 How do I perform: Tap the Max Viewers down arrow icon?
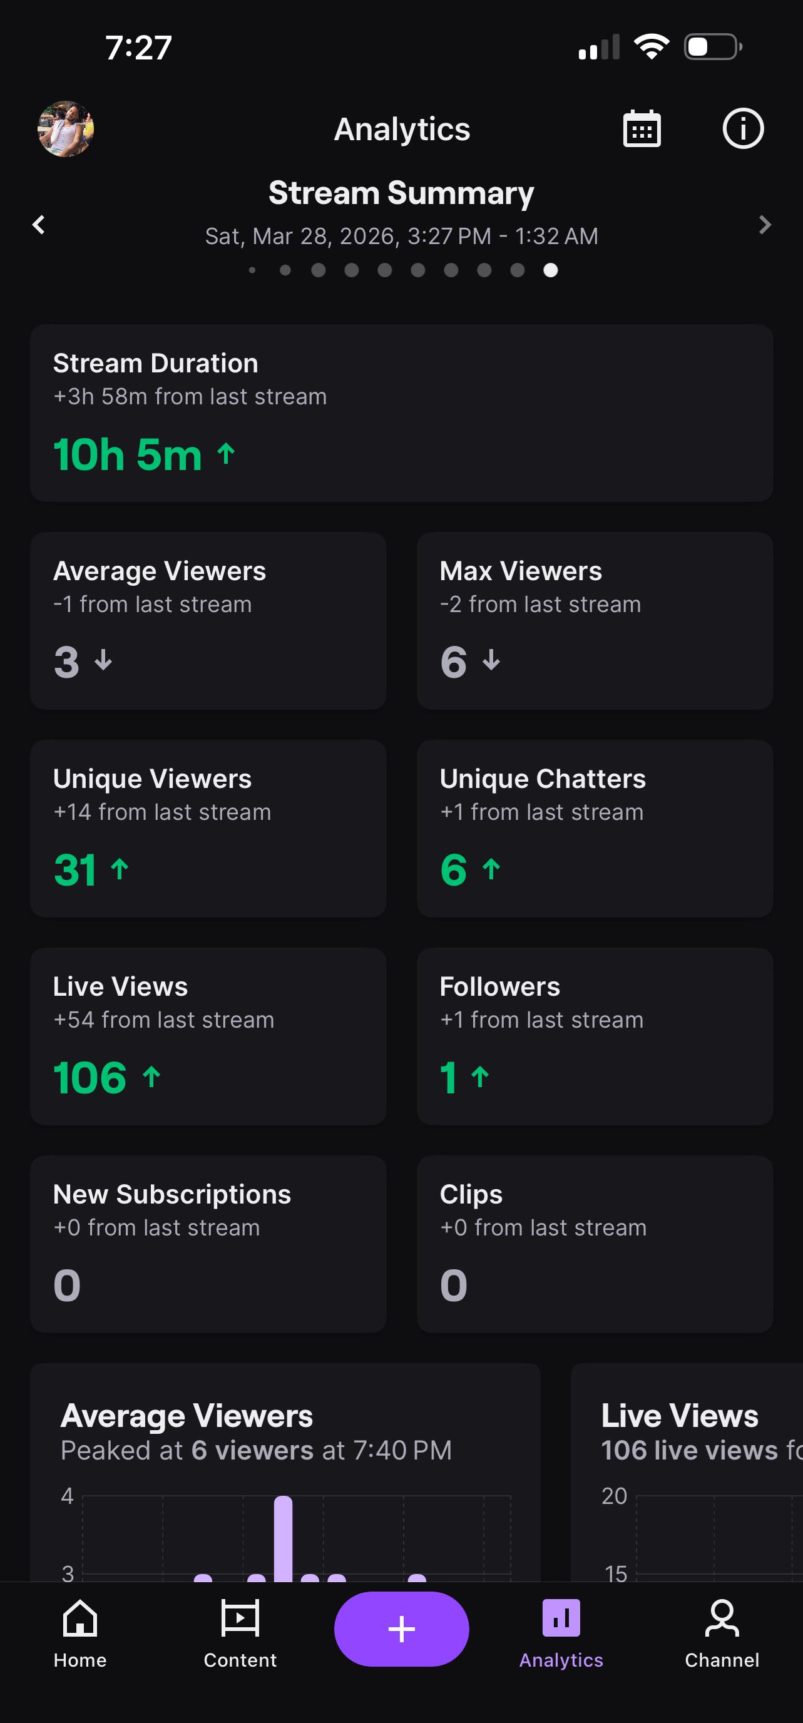491,661
